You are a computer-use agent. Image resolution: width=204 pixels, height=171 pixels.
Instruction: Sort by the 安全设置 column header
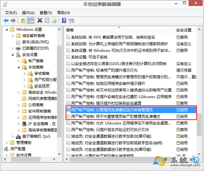point(185,30)
